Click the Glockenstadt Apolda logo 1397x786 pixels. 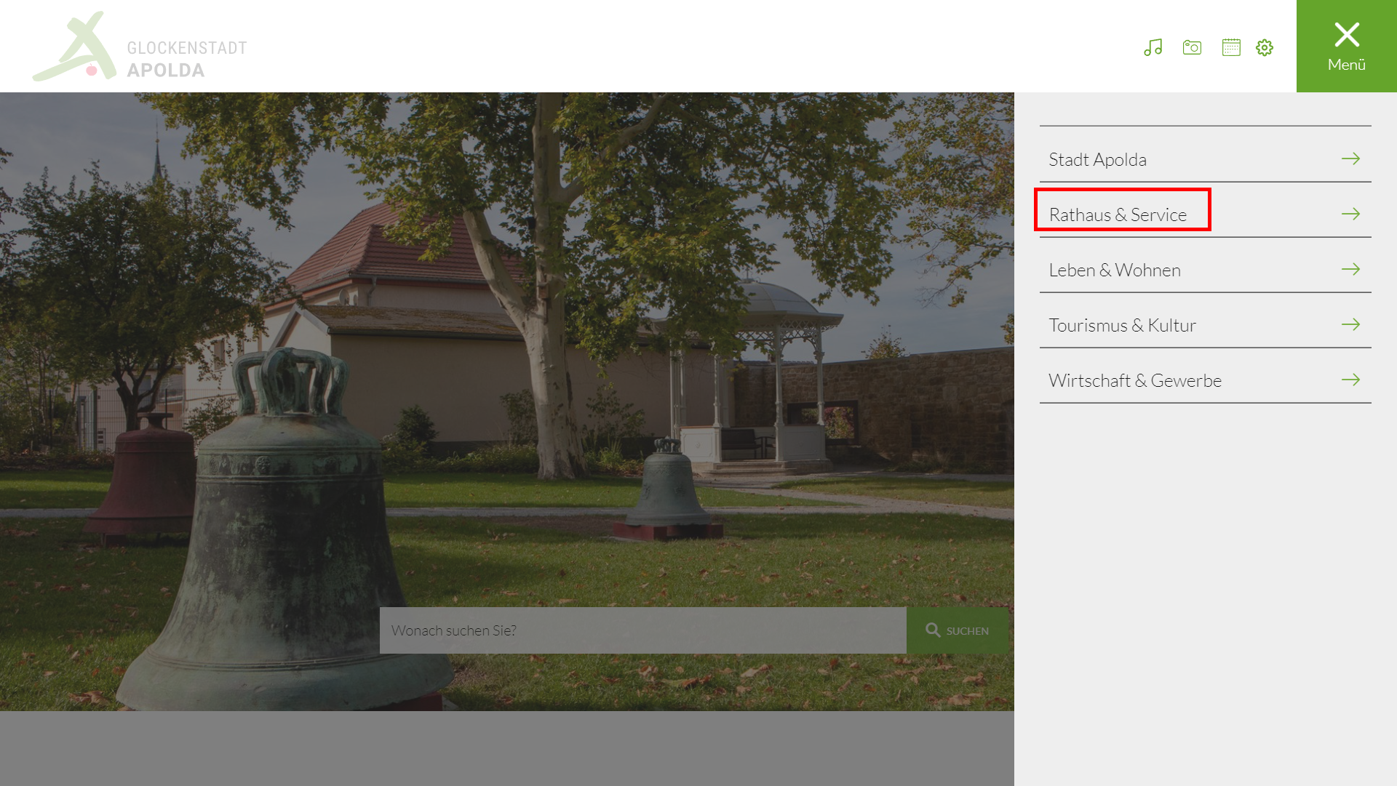pyautogui.click(x=140, y=47)
